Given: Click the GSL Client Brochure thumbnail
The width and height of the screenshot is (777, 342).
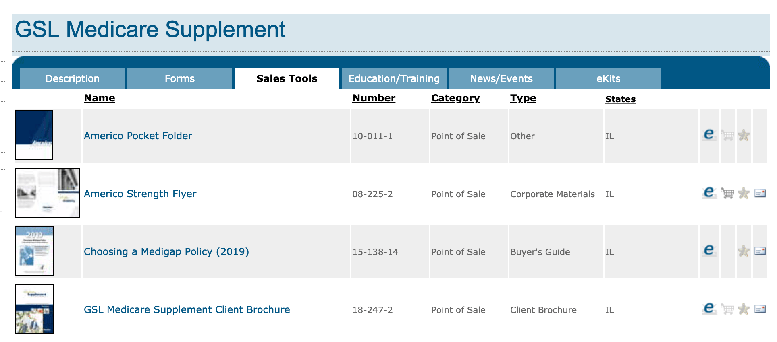Looking at the screenshot, I should coord(35,309).
